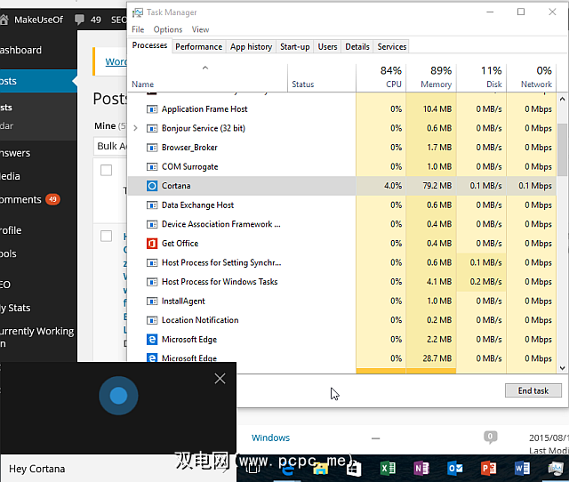Viewport: 569px width, 482px height.
Task: Tick the second post row checkbox
Action: [107, 236]
